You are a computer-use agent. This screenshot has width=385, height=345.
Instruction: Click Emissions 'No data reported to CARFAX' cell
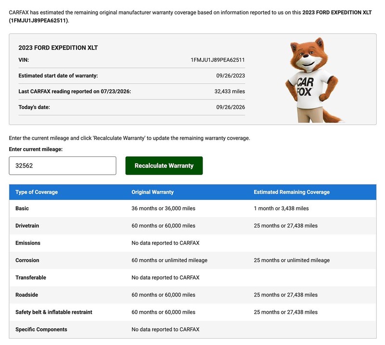pyautogui.click(x=166, y=243)
